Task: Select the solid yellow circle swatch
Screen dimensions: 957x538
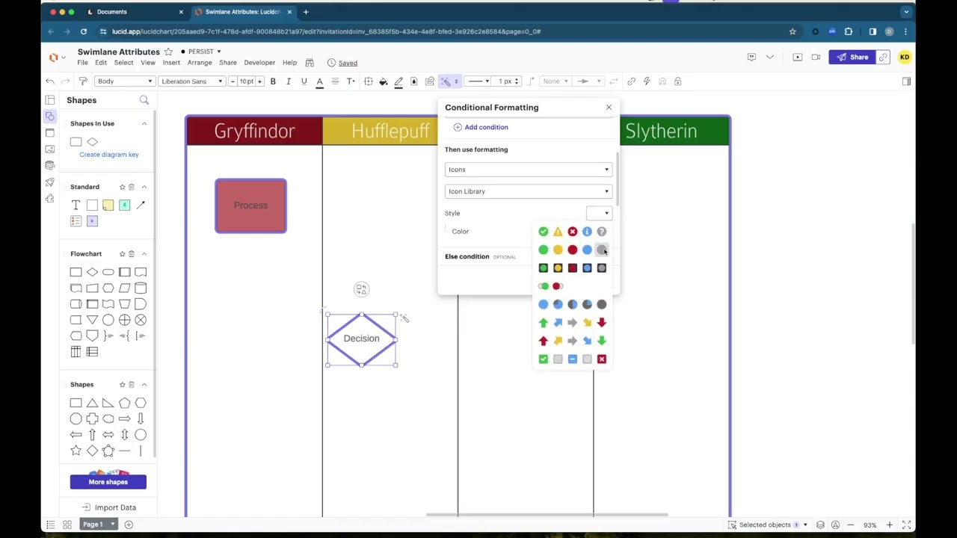Action: pos(558,250)
